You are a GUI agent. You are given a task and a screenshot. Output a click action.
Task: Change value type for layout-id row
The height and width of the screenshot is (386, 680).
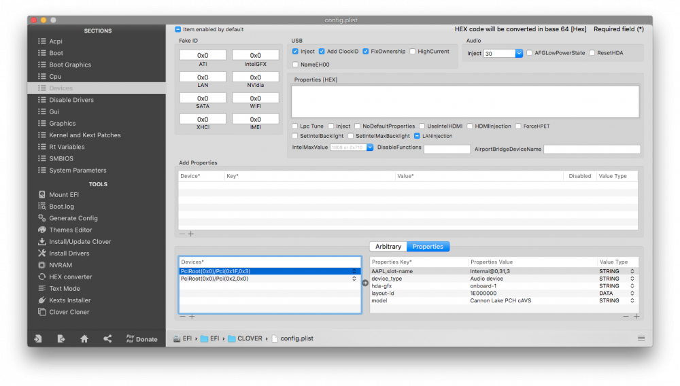[x=632, y=294]
